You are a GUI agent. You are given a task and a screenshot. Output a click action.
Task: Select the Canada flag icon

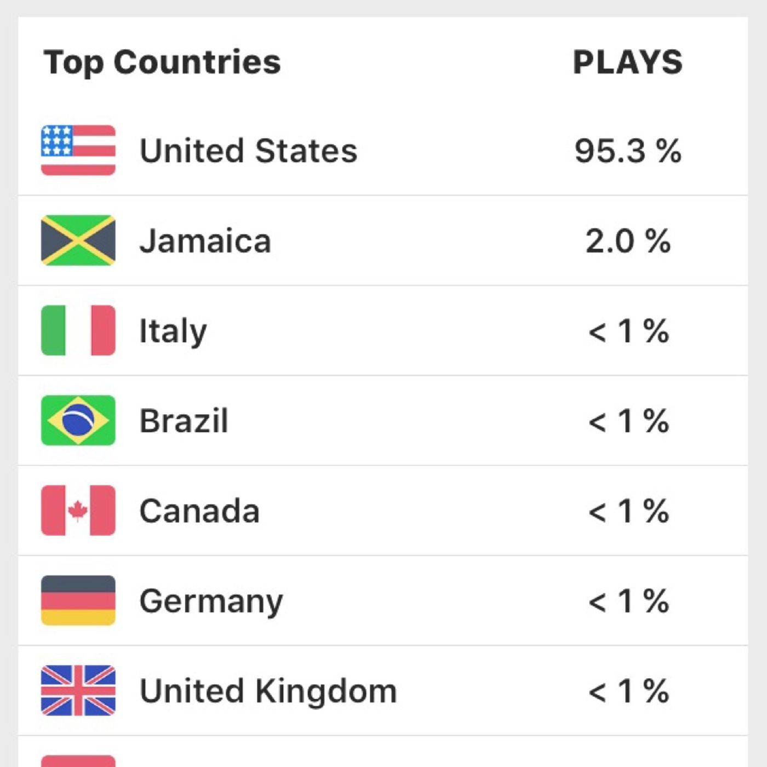click(78, 511)
